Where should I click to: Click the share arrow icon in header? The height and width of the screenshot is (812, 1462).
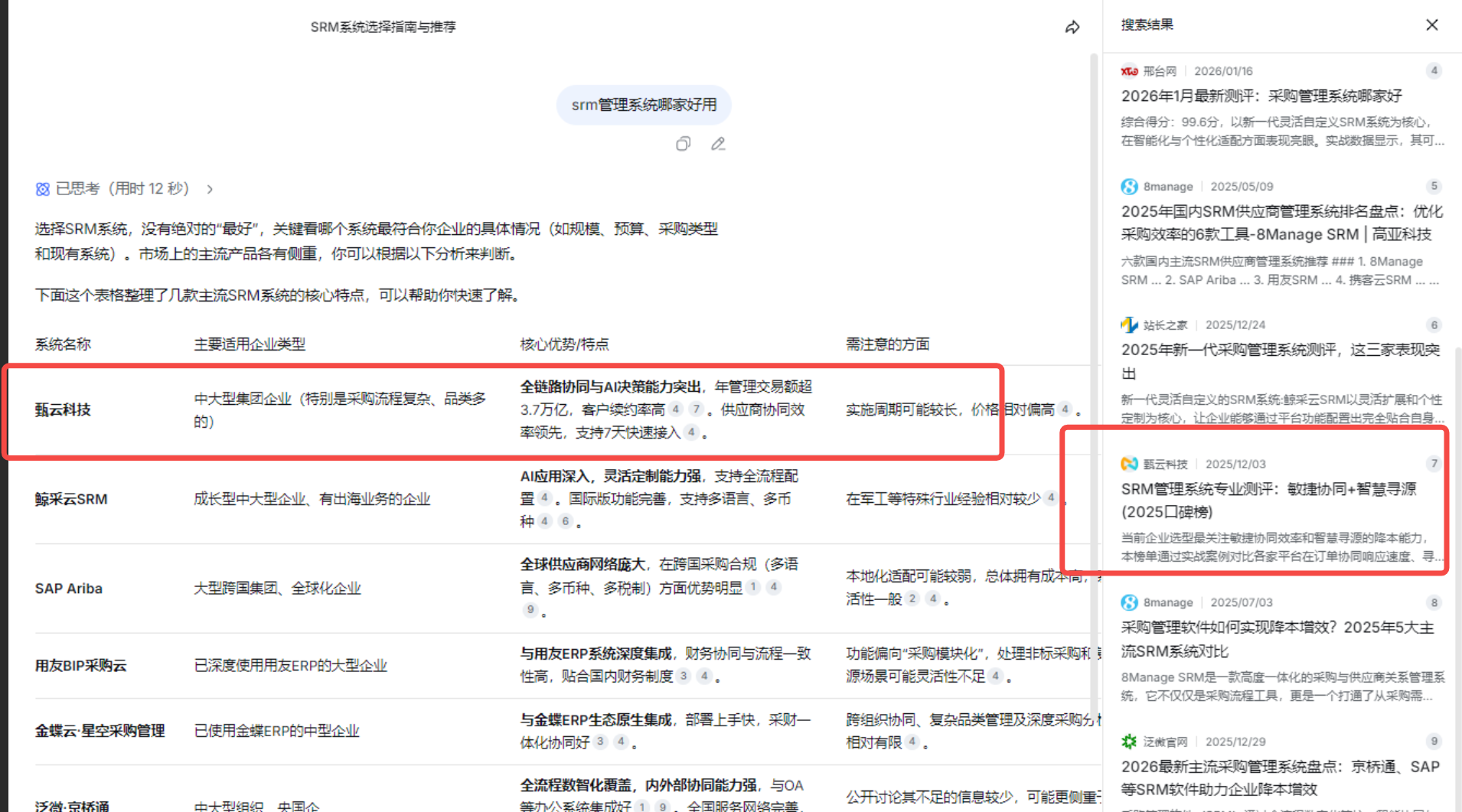click(1072, 28)
